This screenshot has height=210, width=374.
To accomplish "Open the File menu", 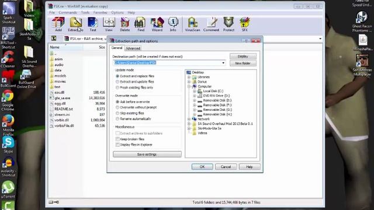I will click(x=52, y=12).
